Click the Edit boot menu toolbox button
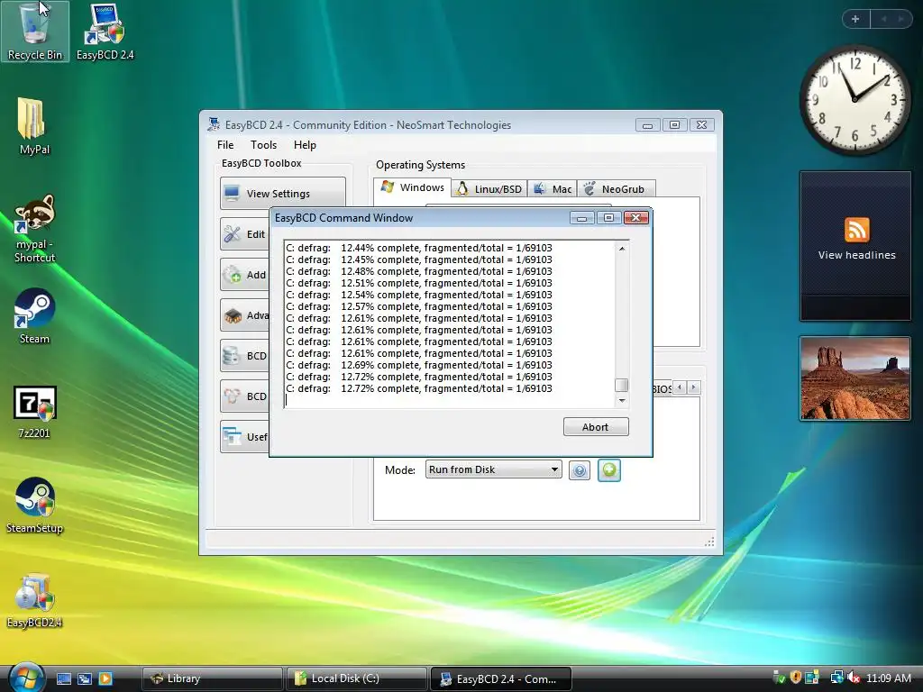 pyautogui.click(x=245, y=234)
